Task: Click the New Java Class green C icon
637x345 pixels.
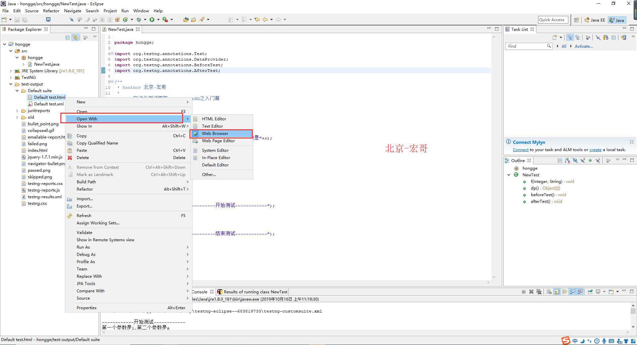Action: (125, 20)
